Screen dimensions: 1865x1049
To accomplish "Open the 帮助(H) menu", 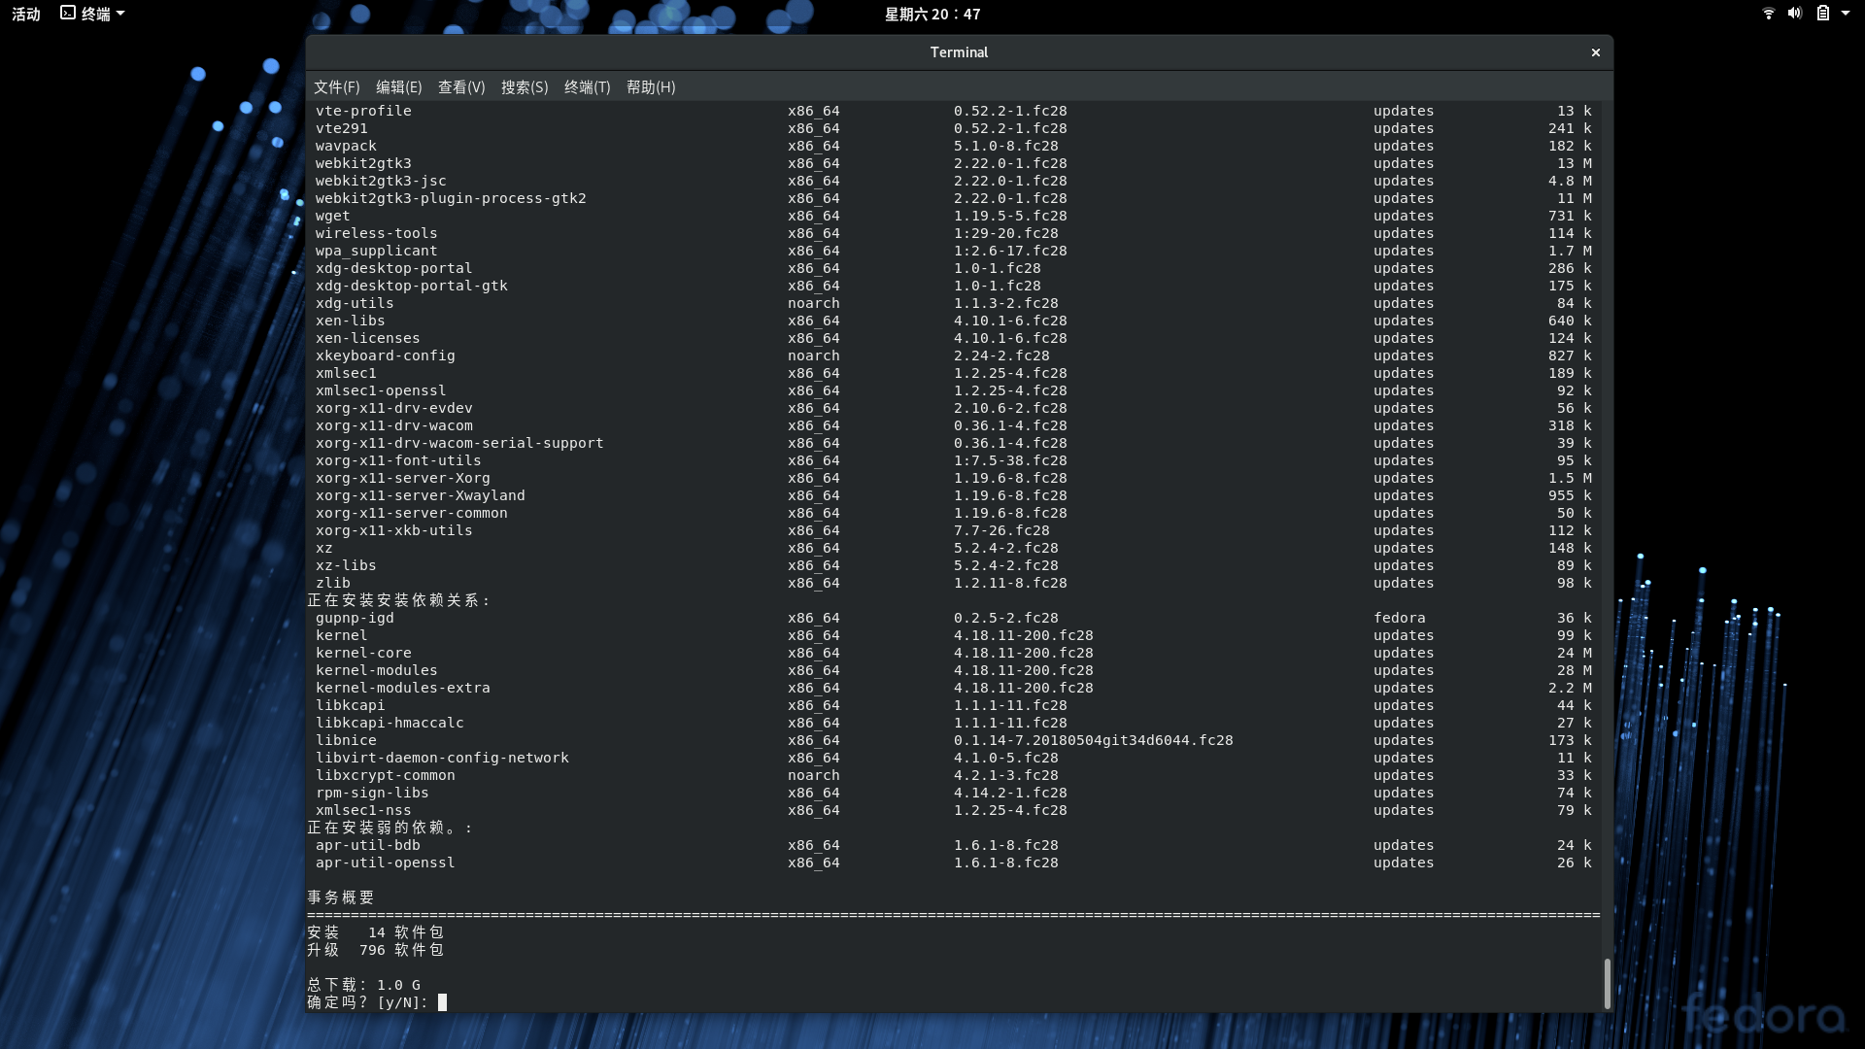I will click(651, 87).
